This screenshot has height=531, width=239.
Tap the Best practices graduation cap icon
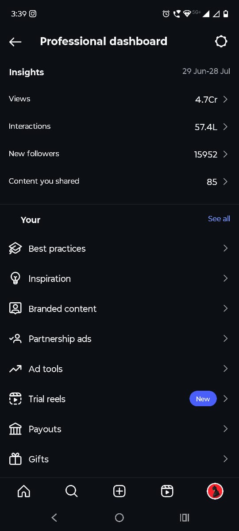click(15, 249)
